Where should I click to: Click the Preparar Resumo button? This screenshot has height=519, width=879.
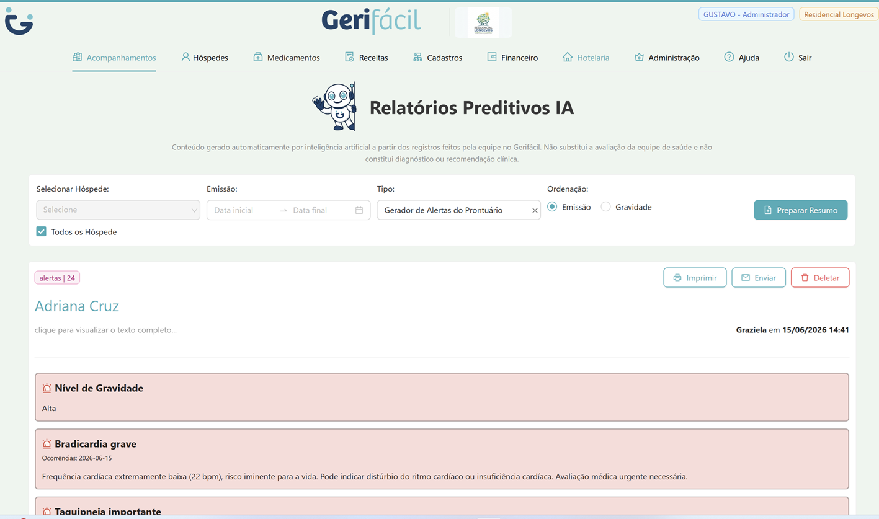point(800,210)
